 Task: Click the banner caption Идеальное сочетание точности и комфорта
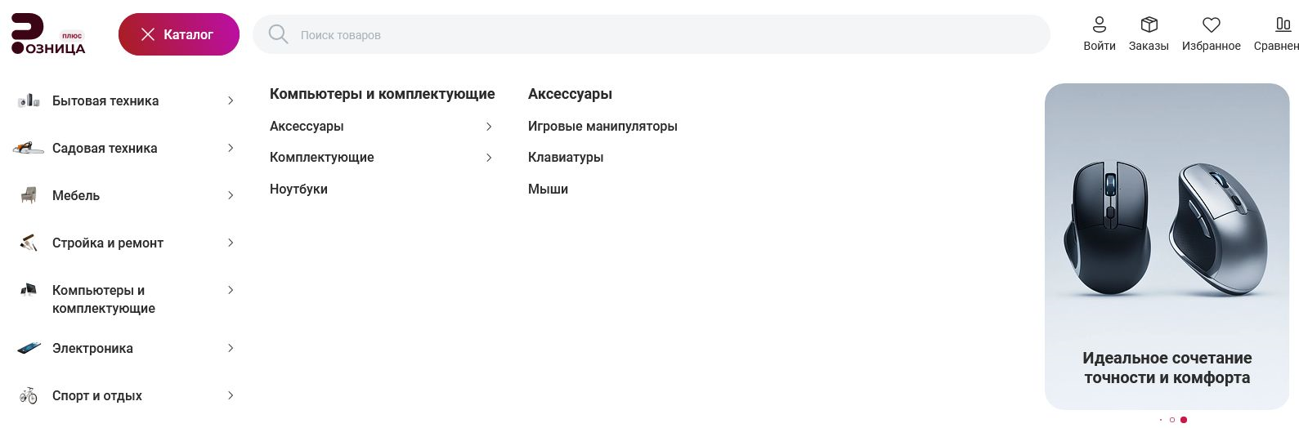(1167, 368)
